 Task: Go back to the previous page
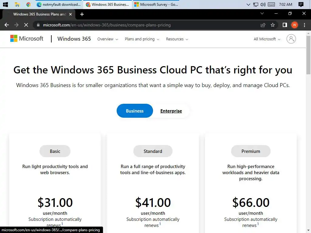pos(7,25)
